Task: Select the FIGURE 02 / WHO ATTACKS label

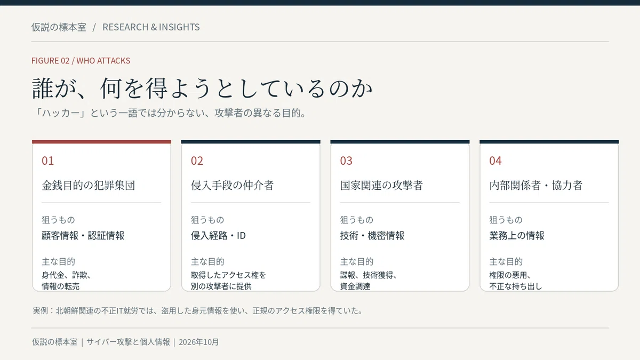Action: point(81,61)
